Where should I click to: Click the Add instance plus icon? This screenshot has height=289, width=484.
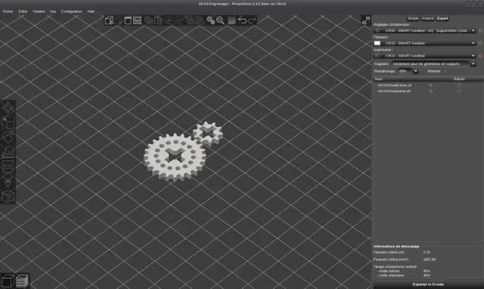click(x=169, y=20)
